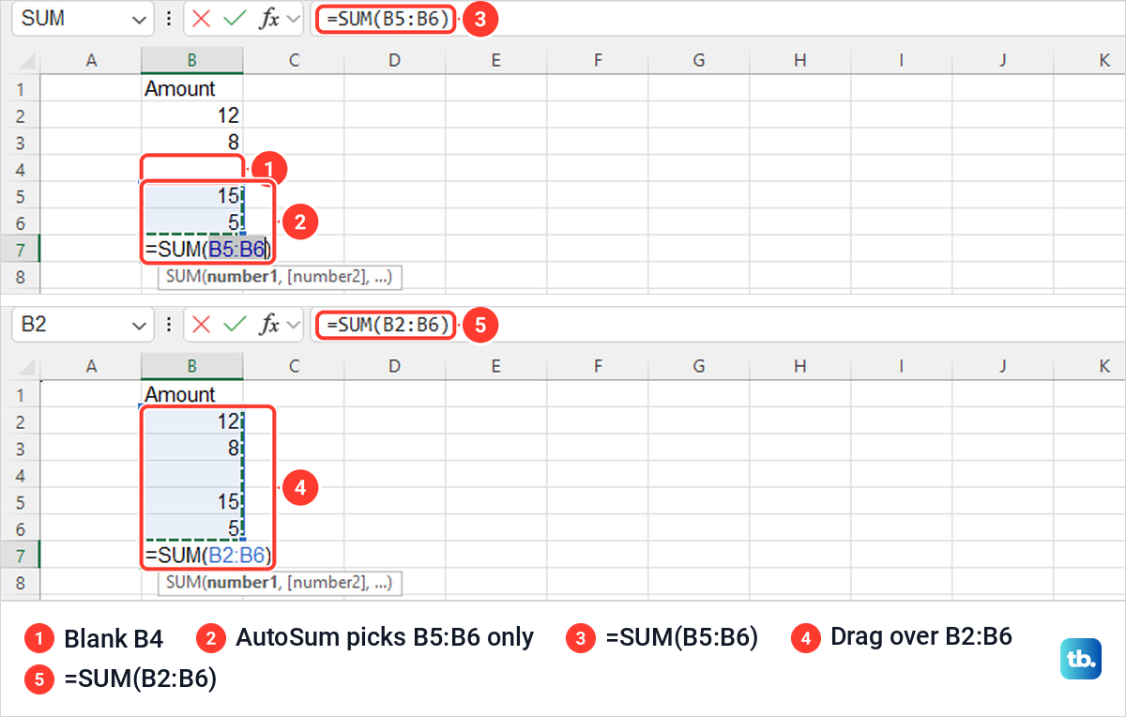This screenshot has width=1126, height=717.
Task: Confirm the formula entry beside the SUM name box
Action: coord(235,19)
